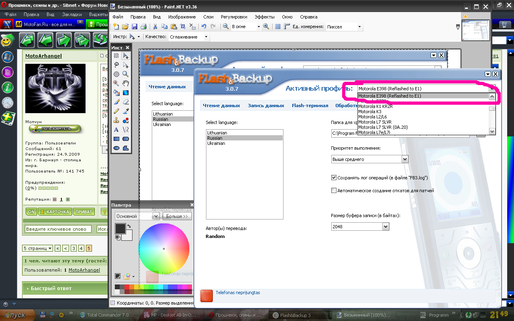Click the Copy icon in Paint.NET toolbar
Screen dimensions: 514x321
pos(164,26)
